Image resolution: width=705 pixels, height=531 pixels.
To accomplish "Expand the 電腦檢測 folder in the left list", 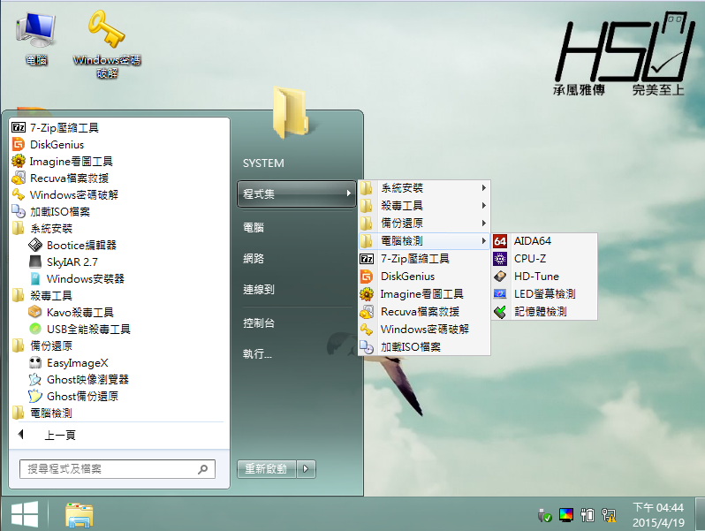I will click(x=119, y=413).
